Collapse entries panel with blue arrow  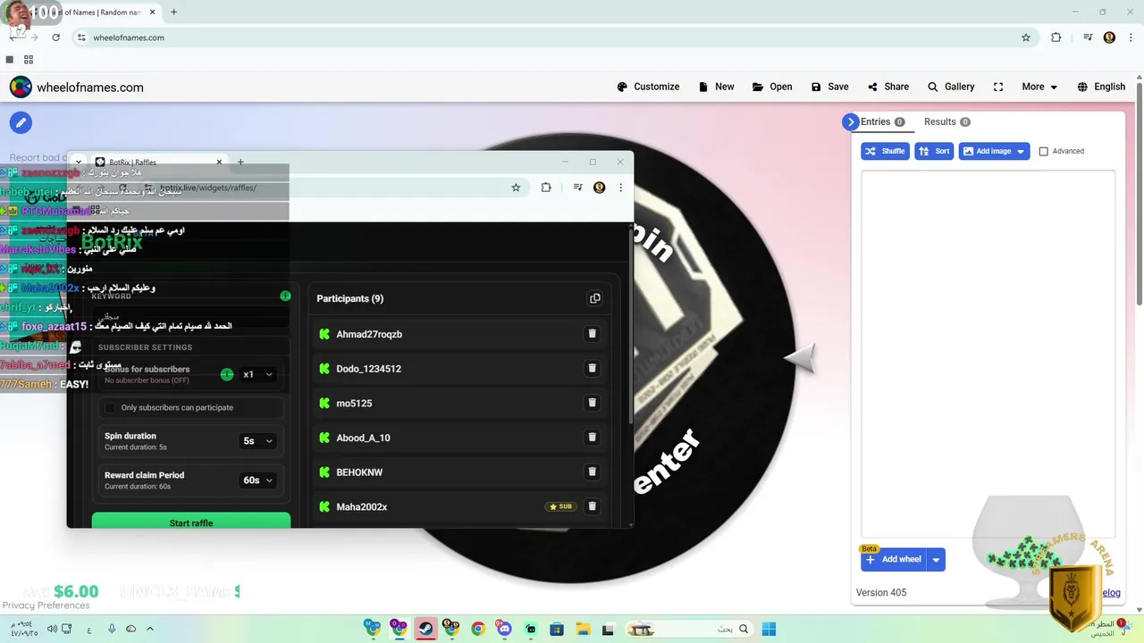pyautogui.click(x=850, y=122)
